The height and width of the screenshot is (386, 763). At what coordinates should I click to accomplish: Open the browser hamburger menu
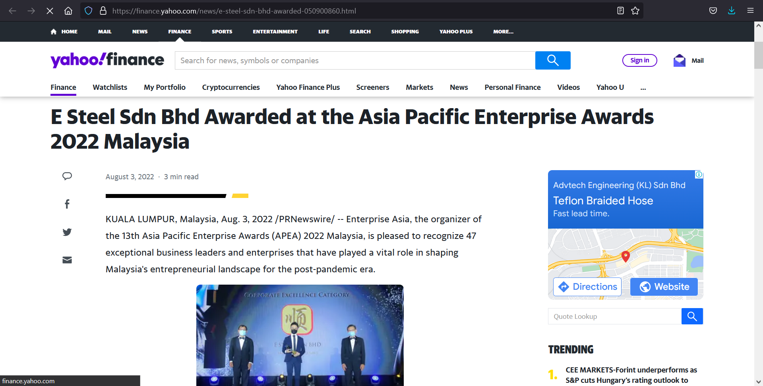[750, 11]
